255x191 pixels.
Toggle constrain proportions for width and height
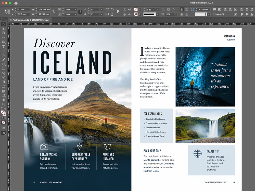pyautogui.click(x=53, y=12)
